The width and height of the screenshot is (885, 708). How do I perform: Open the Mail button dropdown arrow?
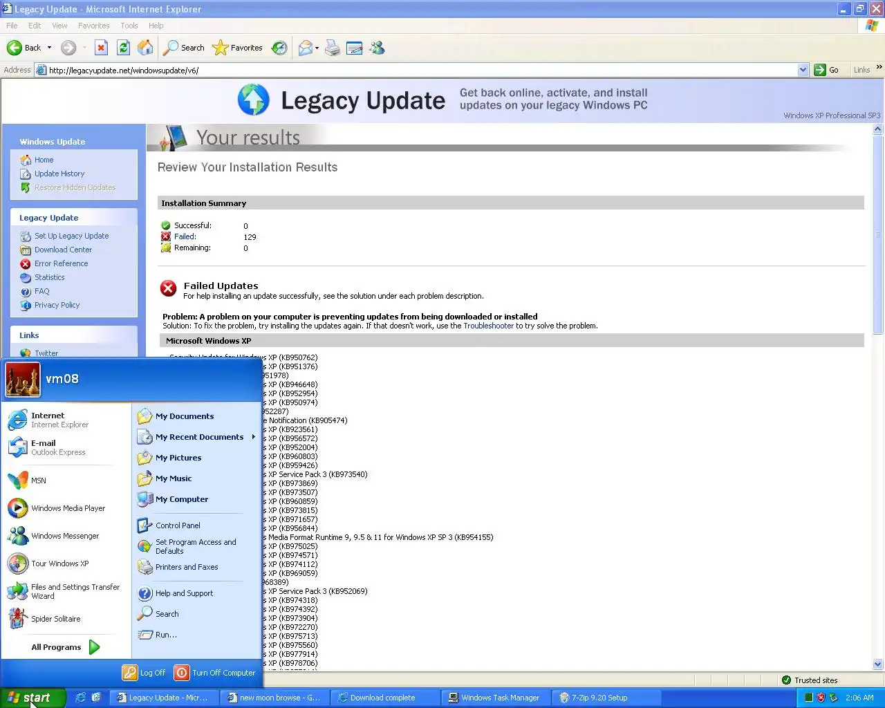point(317,48)
